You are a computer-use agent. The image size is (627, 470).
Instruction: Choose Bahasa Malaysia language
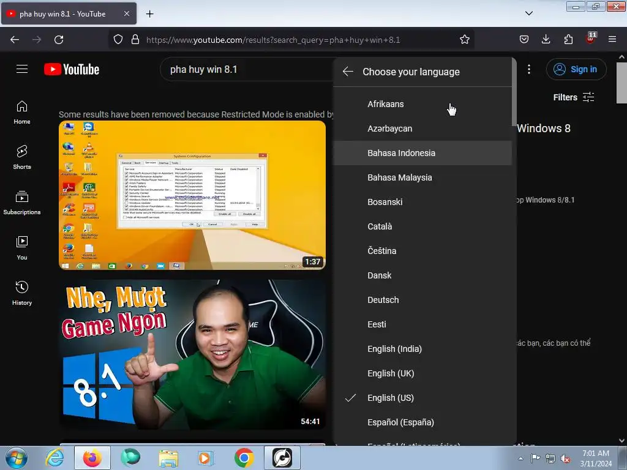click(422, 177)
